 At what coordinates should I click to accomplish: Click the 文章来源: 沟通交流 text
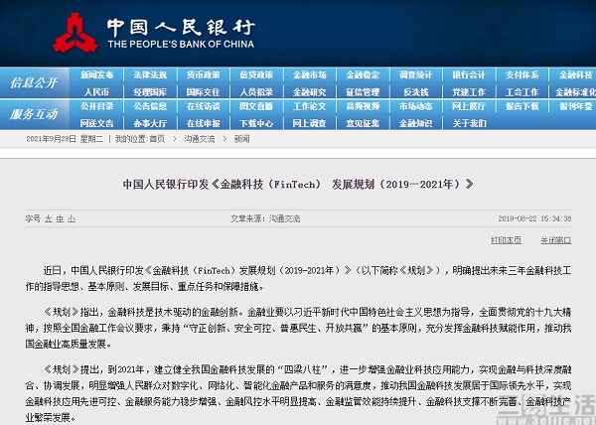pos(265,218)
